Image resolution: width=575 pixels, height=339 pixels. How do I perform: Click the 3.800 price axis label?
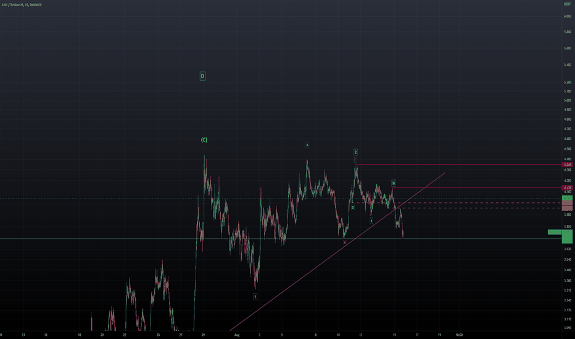tap(568, 226)
